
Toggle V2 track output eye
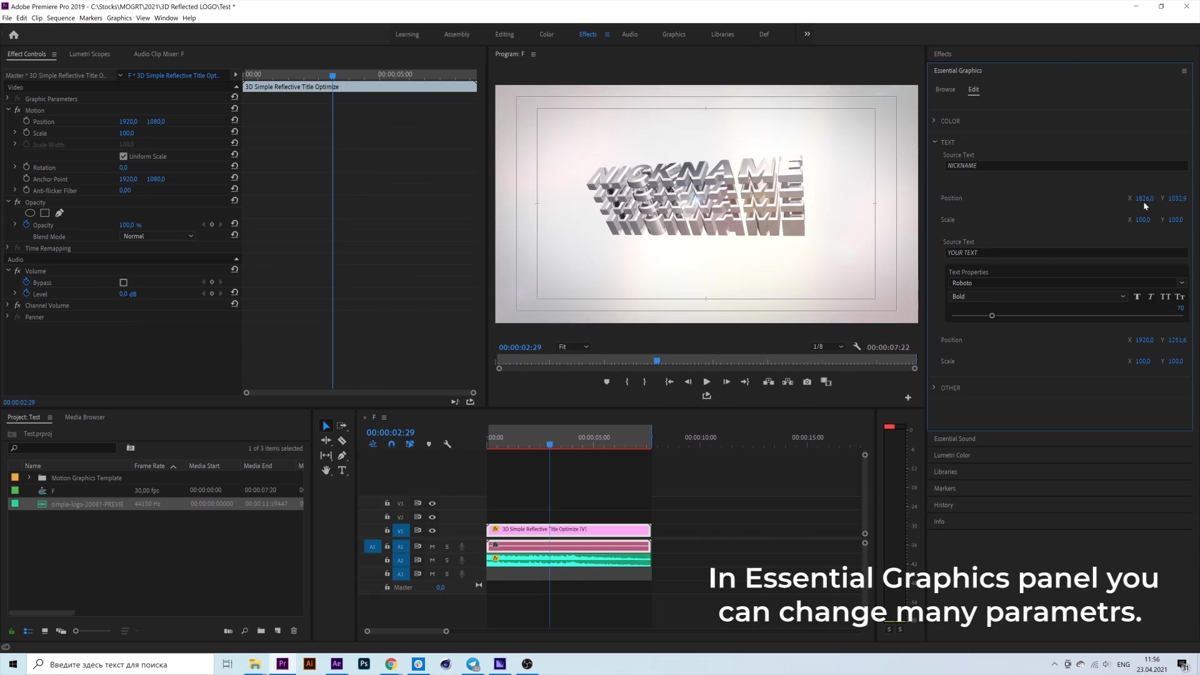coord(432,517)
